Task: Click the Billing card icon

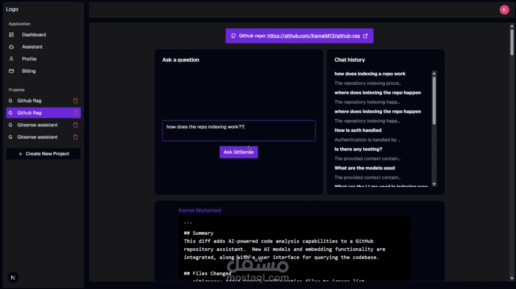Action: (x=11, y=71)
